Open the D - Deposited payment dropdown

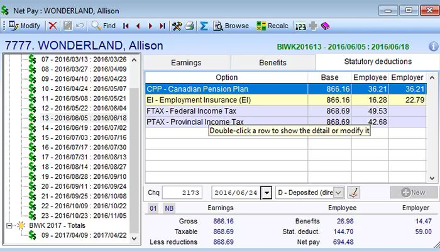(x=310, y=193)
